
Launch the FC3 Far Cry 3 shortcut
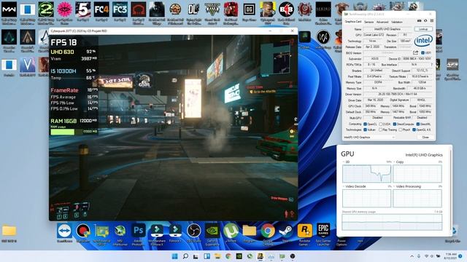[120, 9]
